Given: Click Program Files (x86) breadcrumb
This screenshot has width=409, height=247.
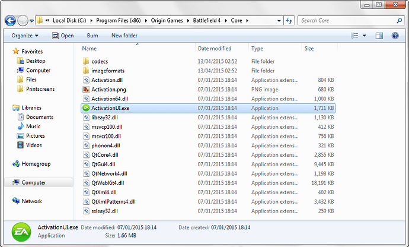Looking at the screenshot, I should tap(119, 20).
